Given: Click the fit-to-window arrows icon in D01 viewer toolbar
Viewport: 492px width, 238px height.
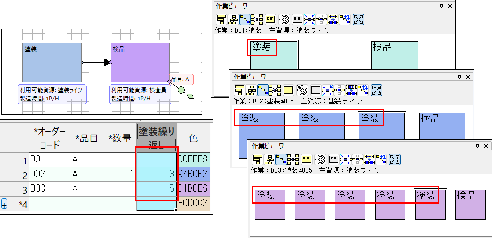Looking at the screenshot, I should pyautogui.click(x=358, y=20).
